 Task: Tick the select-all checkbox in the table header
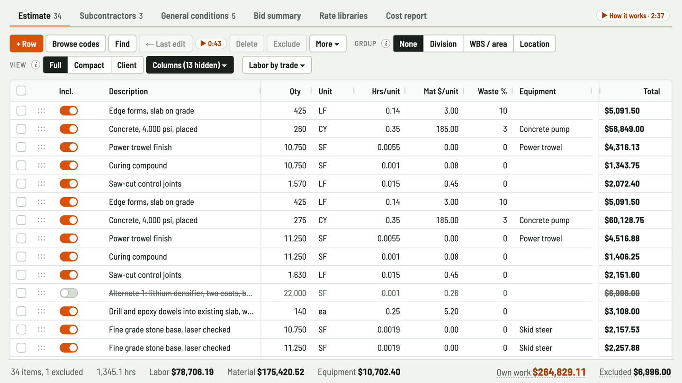(21, 91)
